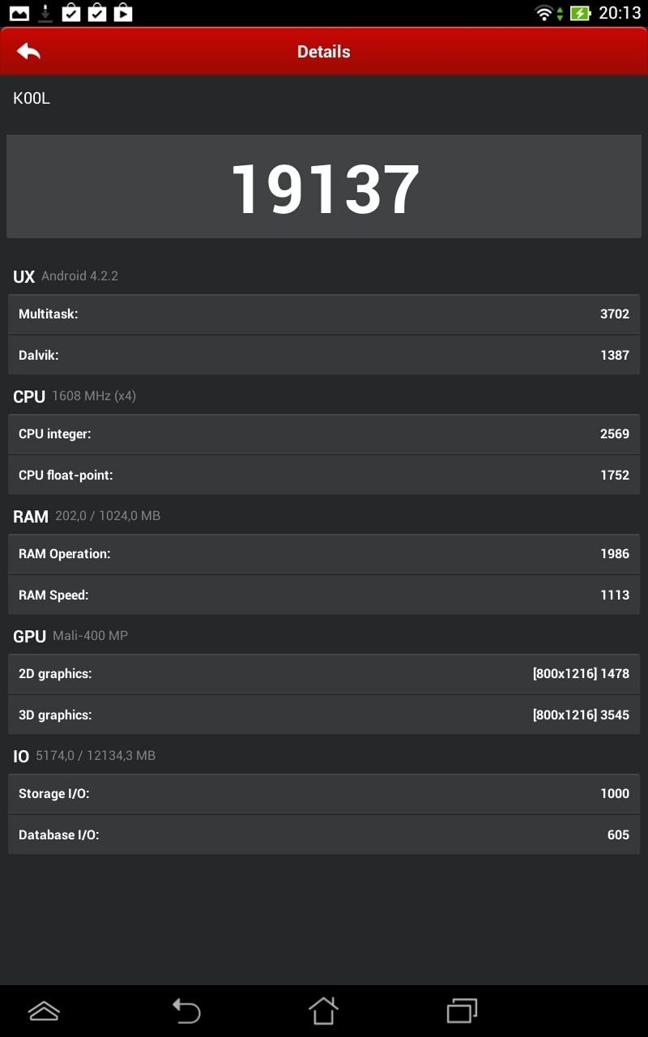The height and width of the screenshot is (1037, 648).
Task: Tap the Wi-Fi status icon
Action: tap(544, 13)
